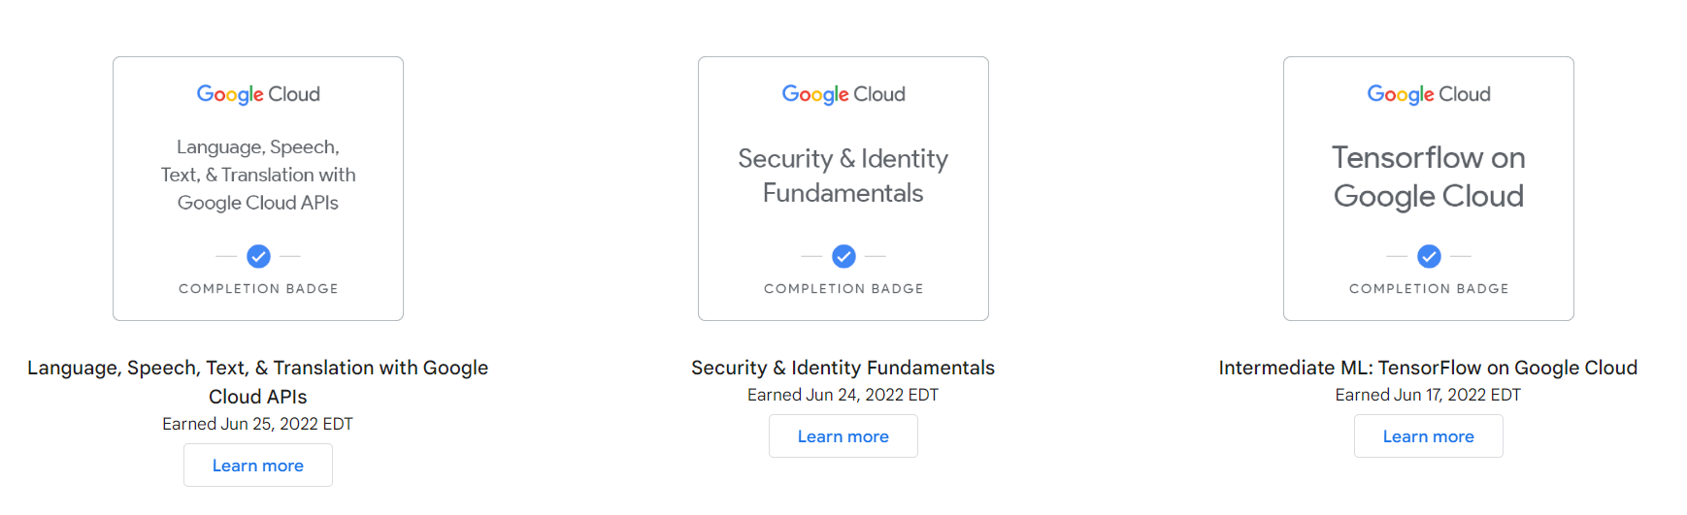
Task: Click Learn more under Language, Speech, Text badge
Action: pos(258,466)
